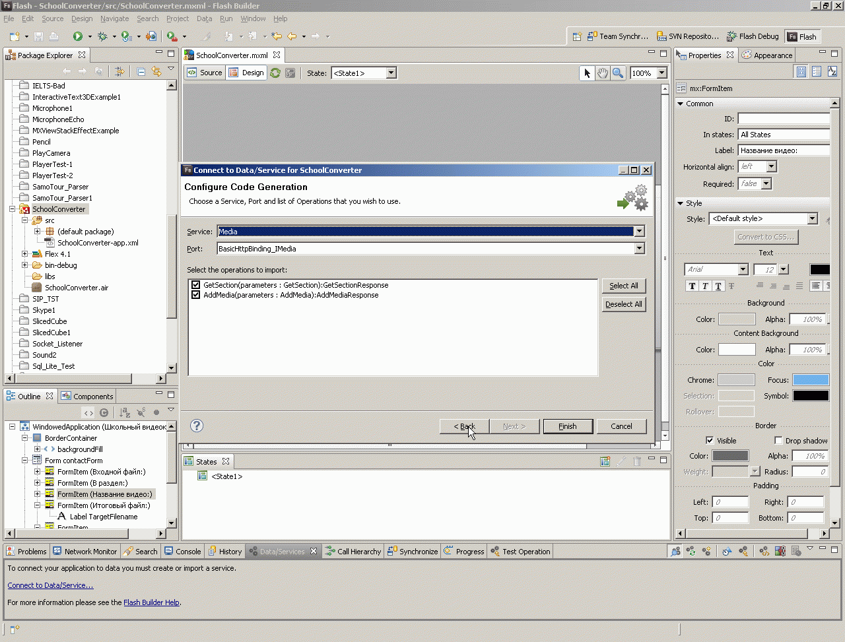Viewport: 845px width, 642px height.
Task: Click the ID input field in Properties
Action: [783, 119]
